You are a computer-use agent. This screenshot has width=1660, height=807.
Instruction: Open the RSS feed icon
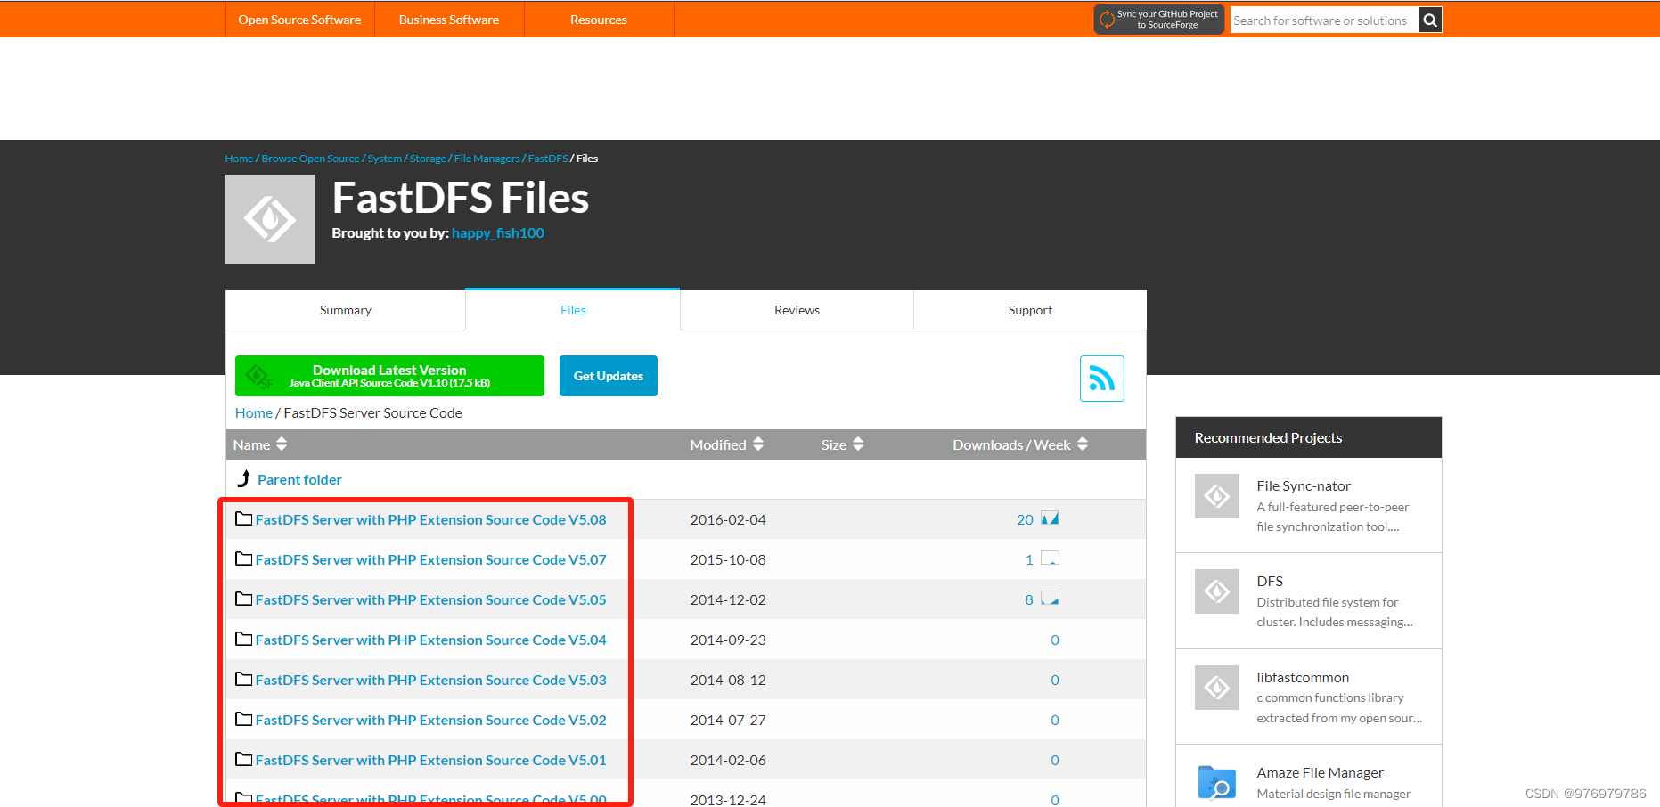click(1102, 378)
